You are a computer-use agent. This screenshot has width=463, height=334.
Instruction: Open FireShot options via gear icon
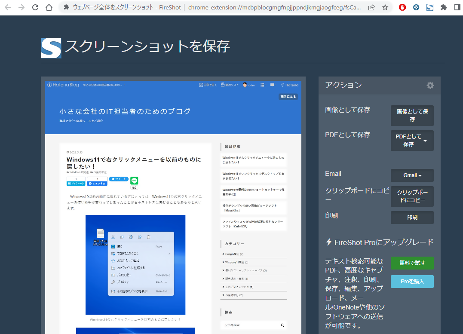point(430,85)
